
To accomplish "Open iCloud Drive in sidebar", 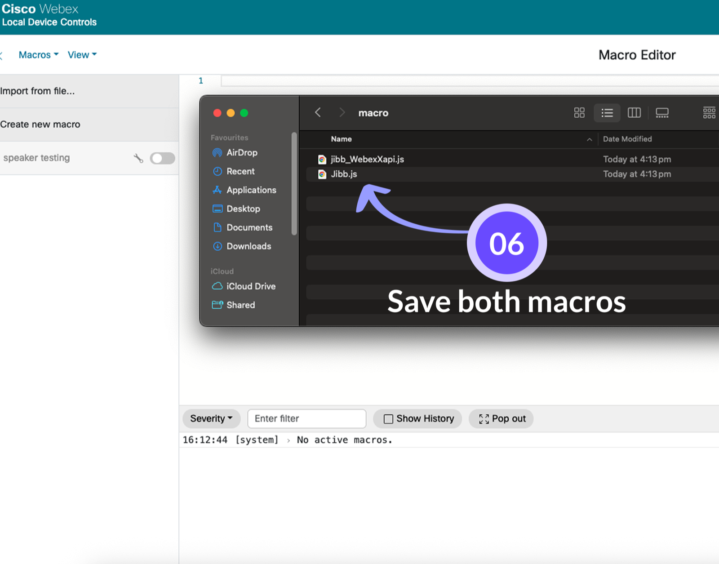I will tap(251, 286).
